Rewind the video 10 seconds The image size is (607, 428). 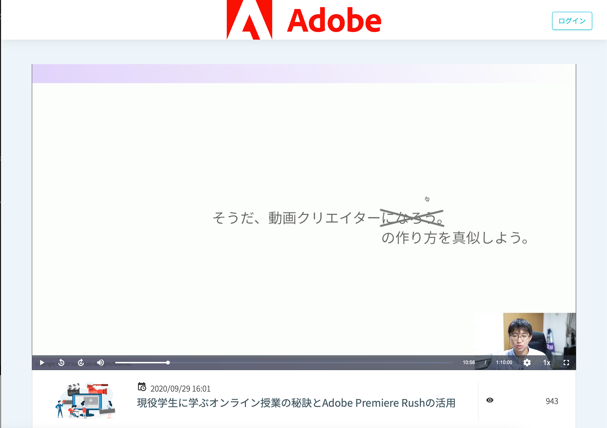61,363
